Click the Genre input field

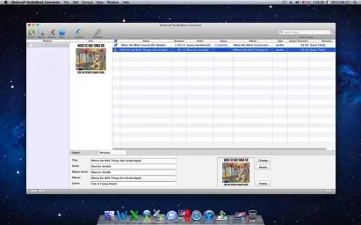[x=134, y=184]
